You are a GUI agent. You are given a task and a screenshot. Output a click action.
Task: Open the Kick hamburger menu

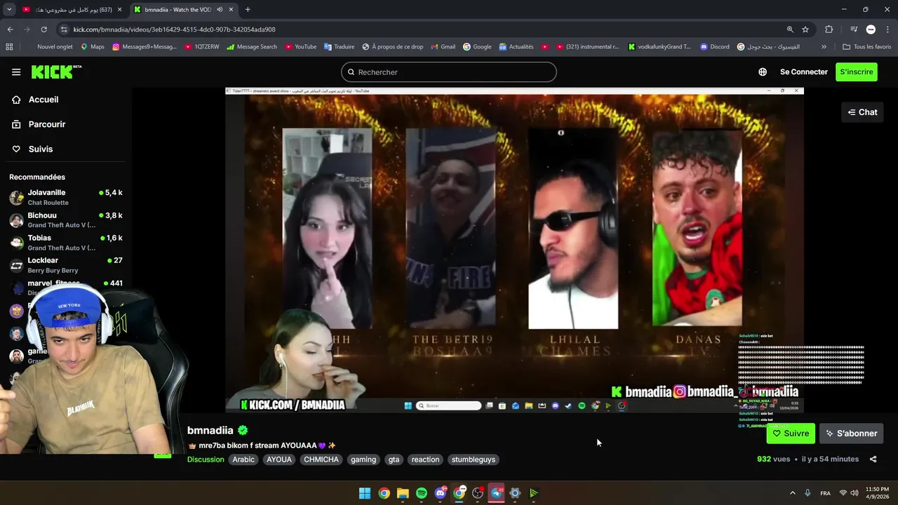click(x=16, y=72)
